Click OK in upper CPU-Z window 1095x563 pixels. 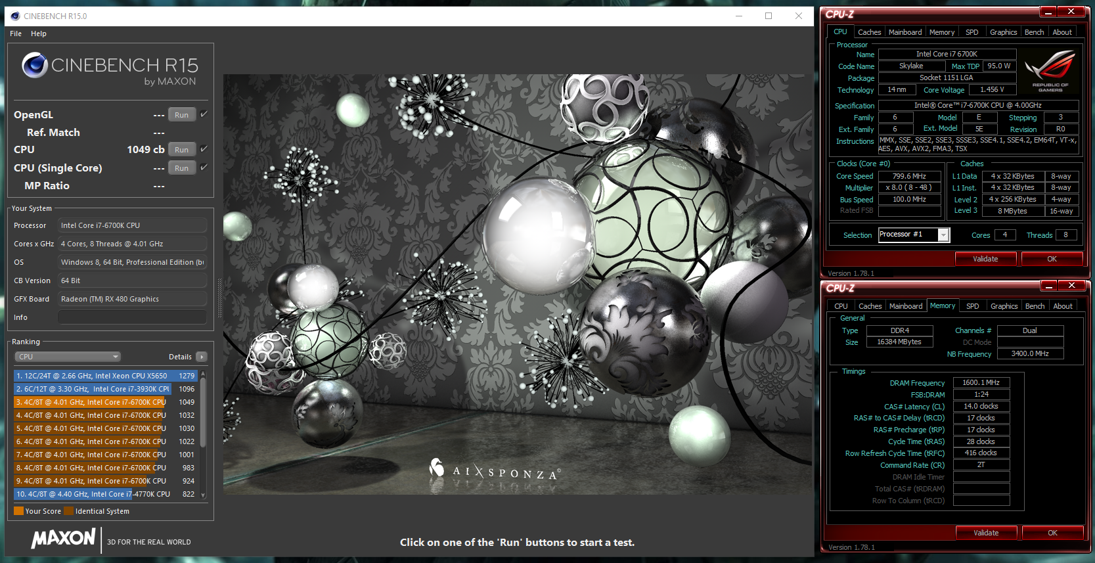1052,259
